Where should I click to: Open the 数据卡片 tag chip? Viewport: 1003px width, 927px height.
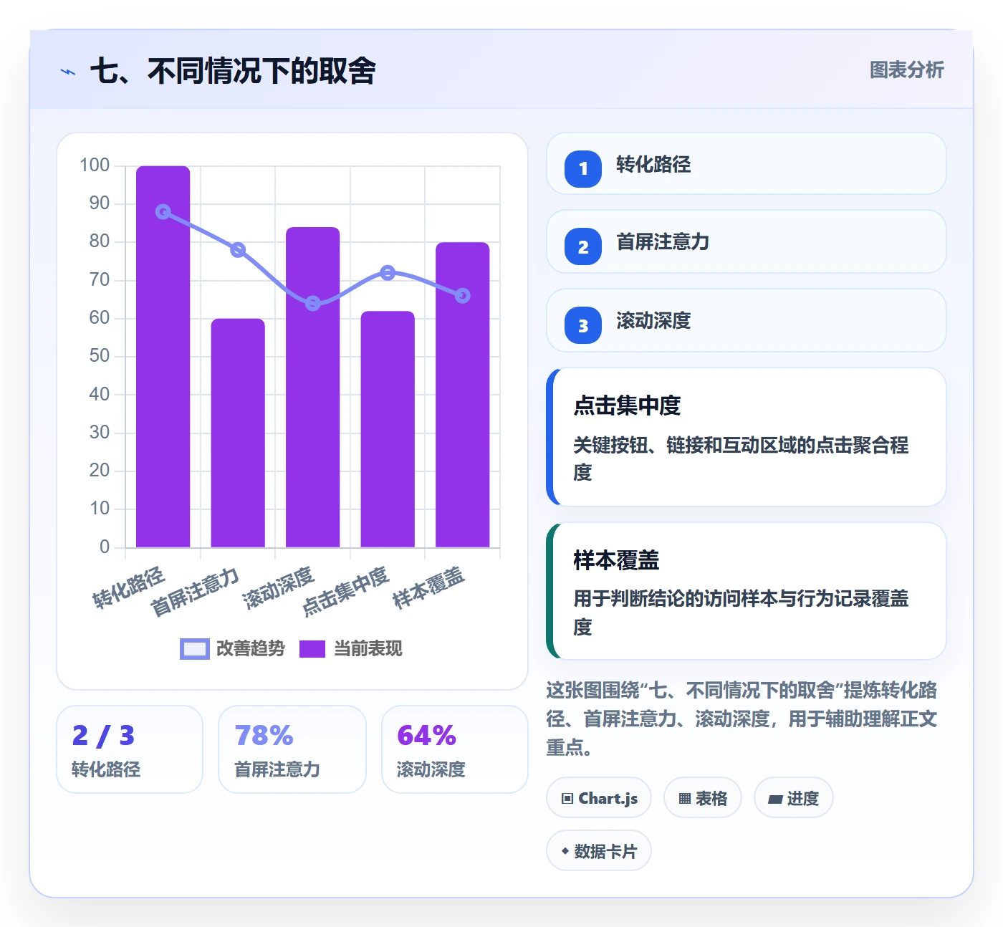(599, 850)
